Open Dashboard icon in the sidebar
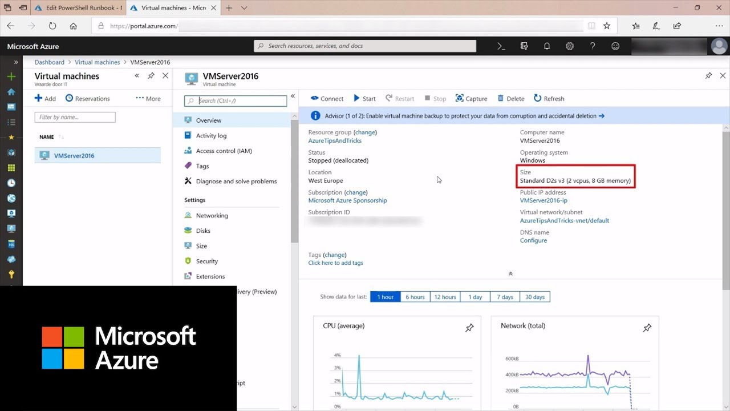This screenshot has width=730, height=411. pos(11,107)
